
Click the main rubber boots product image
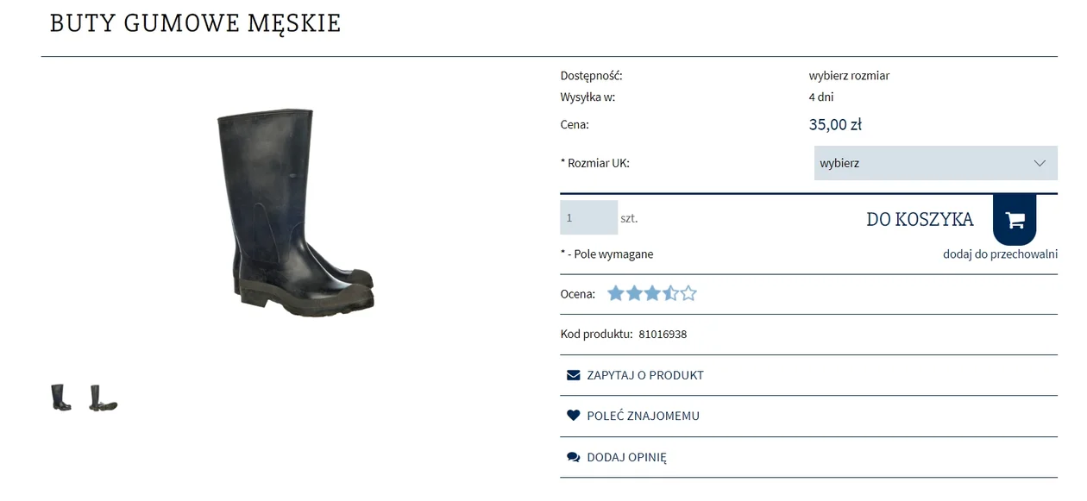coord(293,211)
